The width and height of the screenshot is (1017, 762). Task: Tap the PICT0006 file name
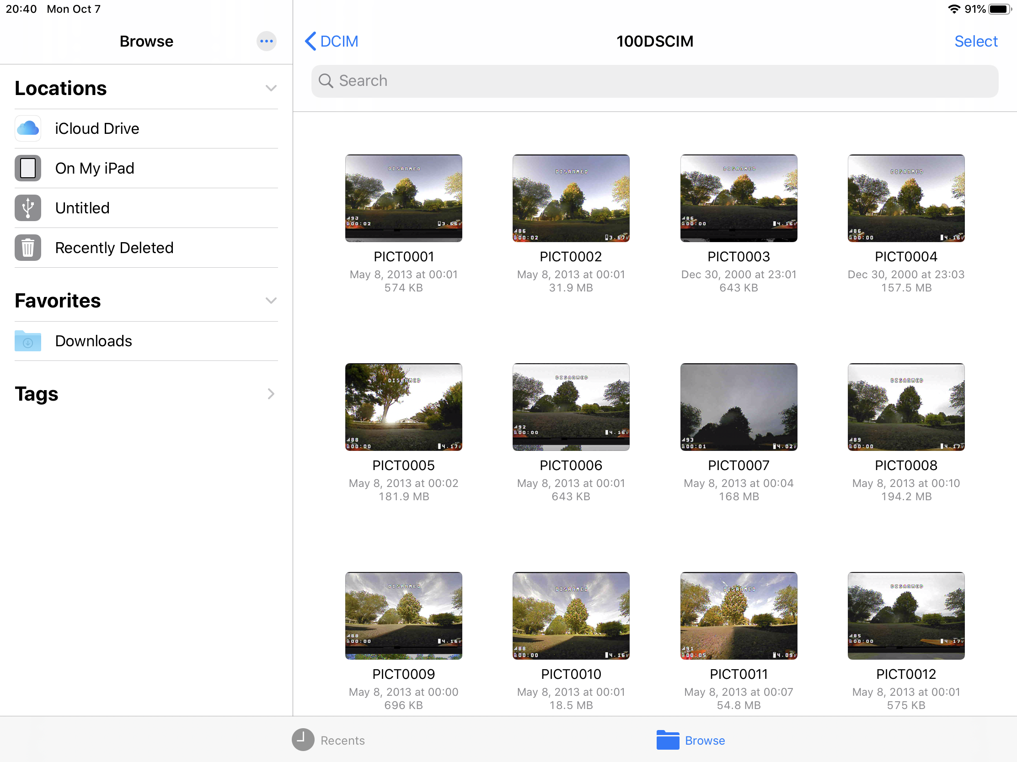click(x=571, y=465)
